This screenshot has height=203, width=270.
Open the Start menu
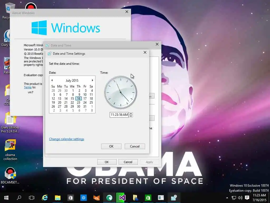pyautogui.click(x=6, y=198)
